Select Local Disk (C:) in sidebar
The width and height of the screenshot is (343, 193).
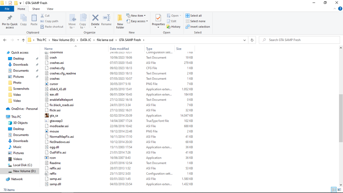[x=23, y=165]
